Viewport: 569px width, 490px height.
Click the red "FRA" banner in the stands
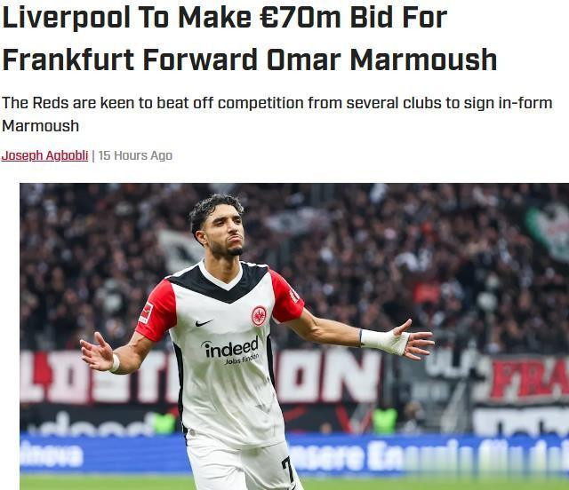click(x=529, y=379)
